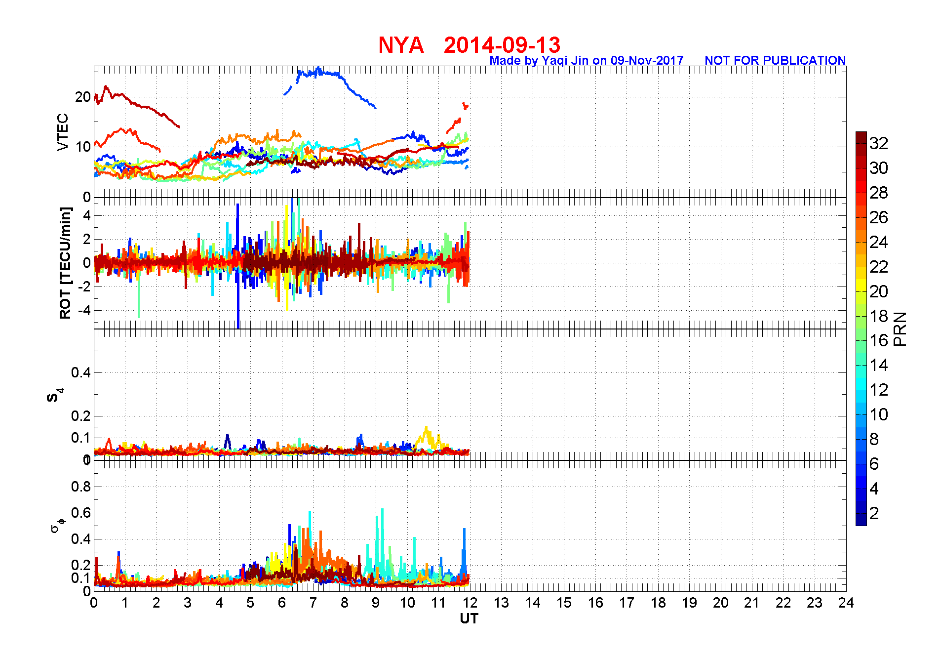Image resolution: width=940 pixels, height=657 pixels.
Task: Click x-axis tick label '18'
Action: (x=658, y=603)
